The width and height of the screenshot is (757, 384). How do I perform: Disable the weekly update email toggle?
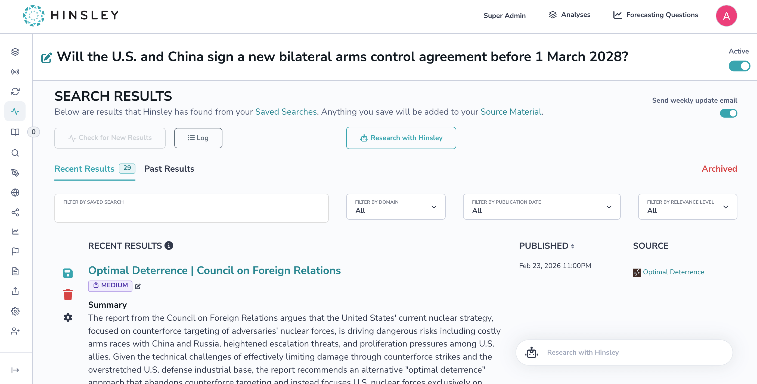[x=728, y=113]
